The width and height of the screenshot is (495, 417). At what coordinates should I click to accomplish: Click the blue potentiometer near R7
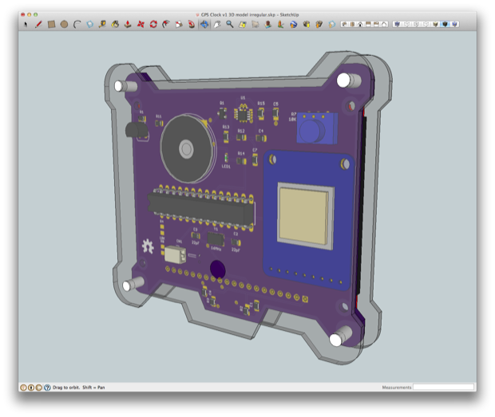[x=317, y=128]
